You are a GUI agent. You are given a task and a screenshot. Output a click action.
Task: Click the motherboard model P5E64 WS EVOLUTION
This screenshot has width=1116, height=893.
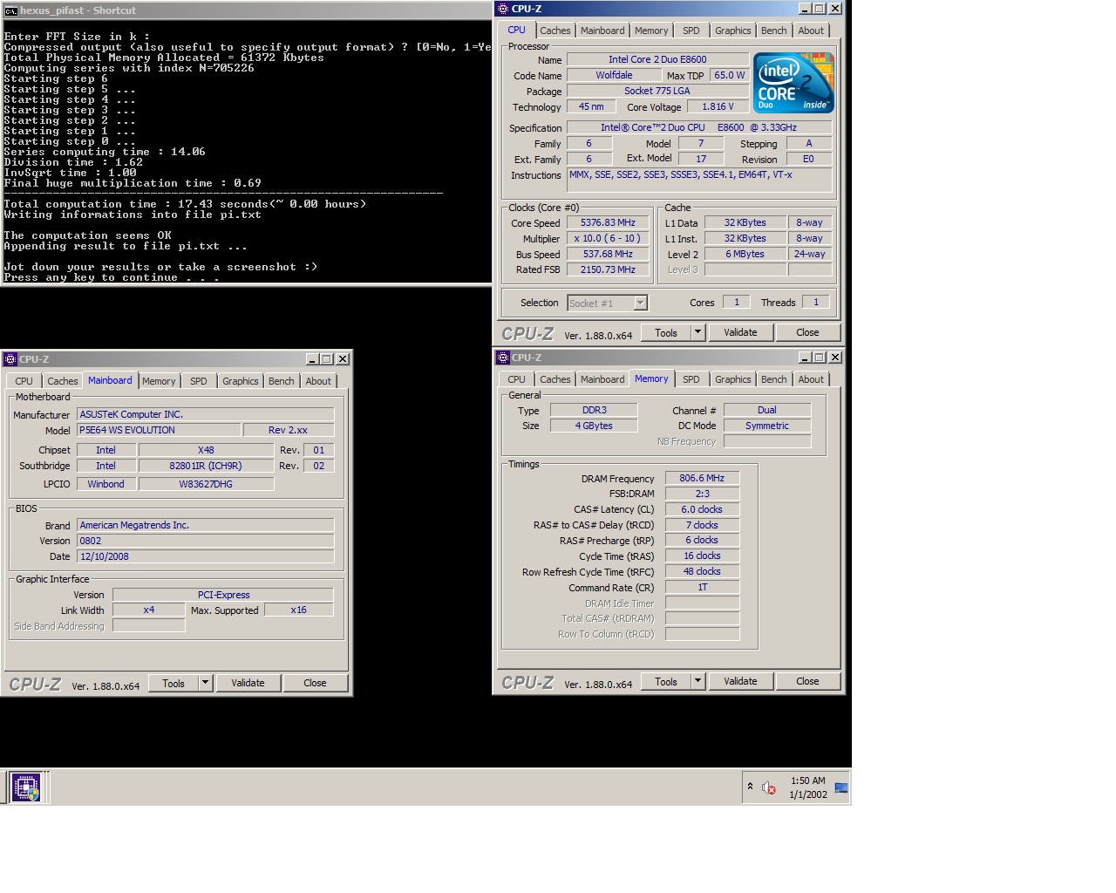coord(159,430)
